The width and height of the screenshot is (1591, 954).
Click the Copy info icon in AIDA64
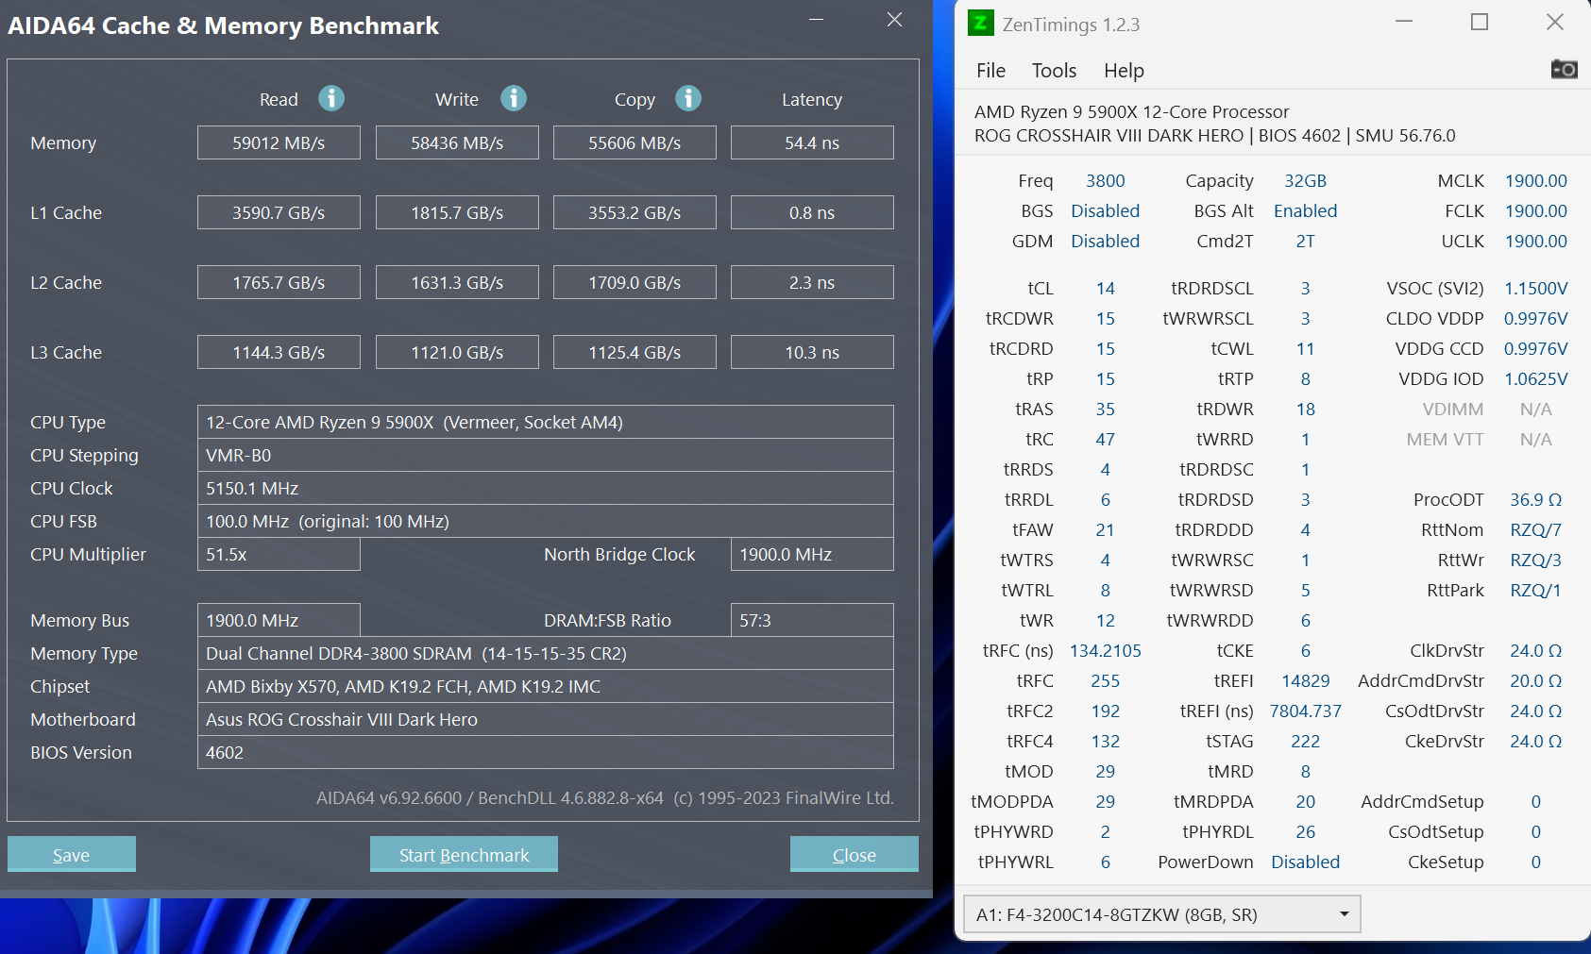coord(688,98)
